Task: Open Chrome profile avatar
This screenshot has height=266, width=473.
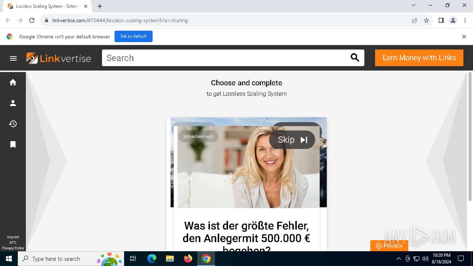Action: pos(453,20)
